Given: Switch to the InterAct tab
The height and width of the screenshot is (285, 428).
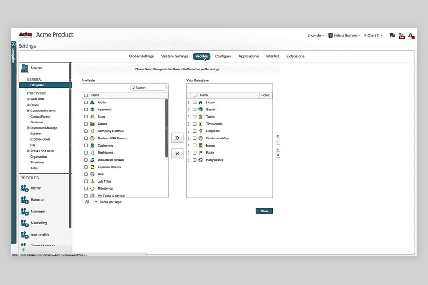Looking at the screenshot, I should [x=272, y=56].
